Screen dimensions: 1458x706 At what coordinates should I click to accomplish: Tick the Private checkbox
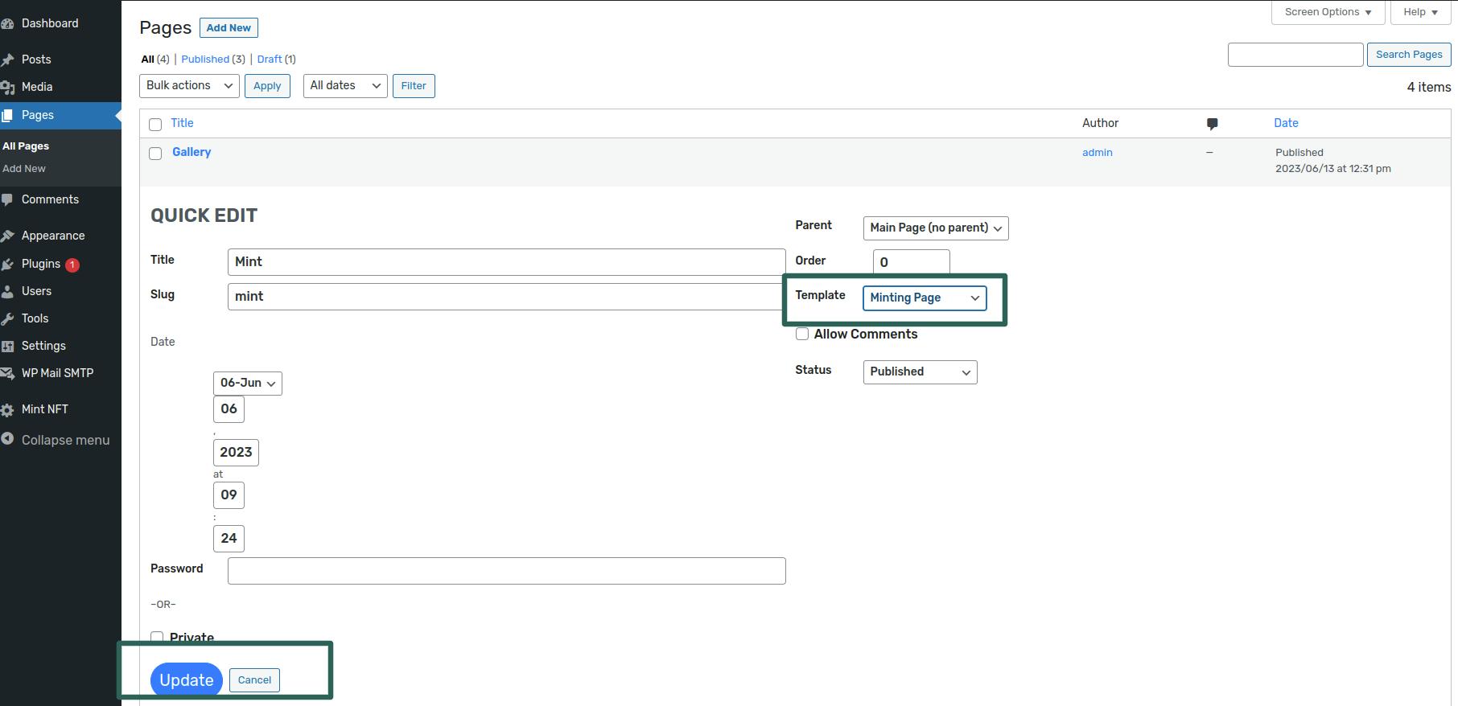pyautogui.click(x=157, y=638)
